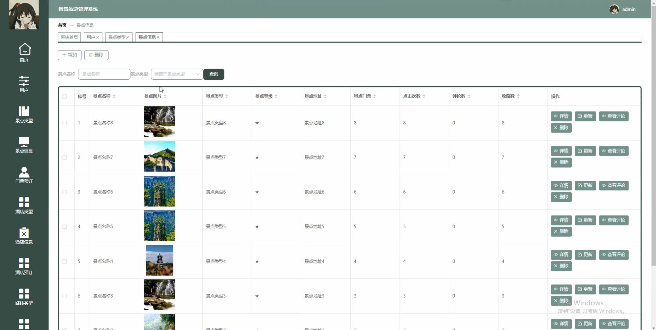Sort table by 点击次数 column arrows
Viewport: 656px width, 330px height.
coord(424,96)
